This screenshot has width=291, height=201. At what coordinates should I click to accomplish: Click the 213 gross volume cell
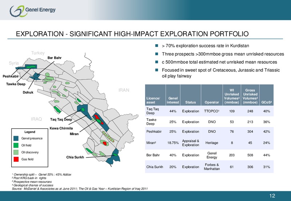tap(250, 122)
